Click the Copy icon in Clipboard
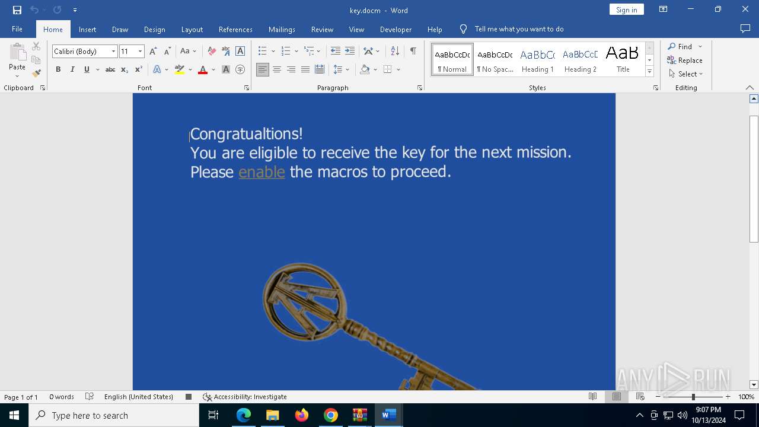Viewport: 759px width, 427px height. point(36,60)
